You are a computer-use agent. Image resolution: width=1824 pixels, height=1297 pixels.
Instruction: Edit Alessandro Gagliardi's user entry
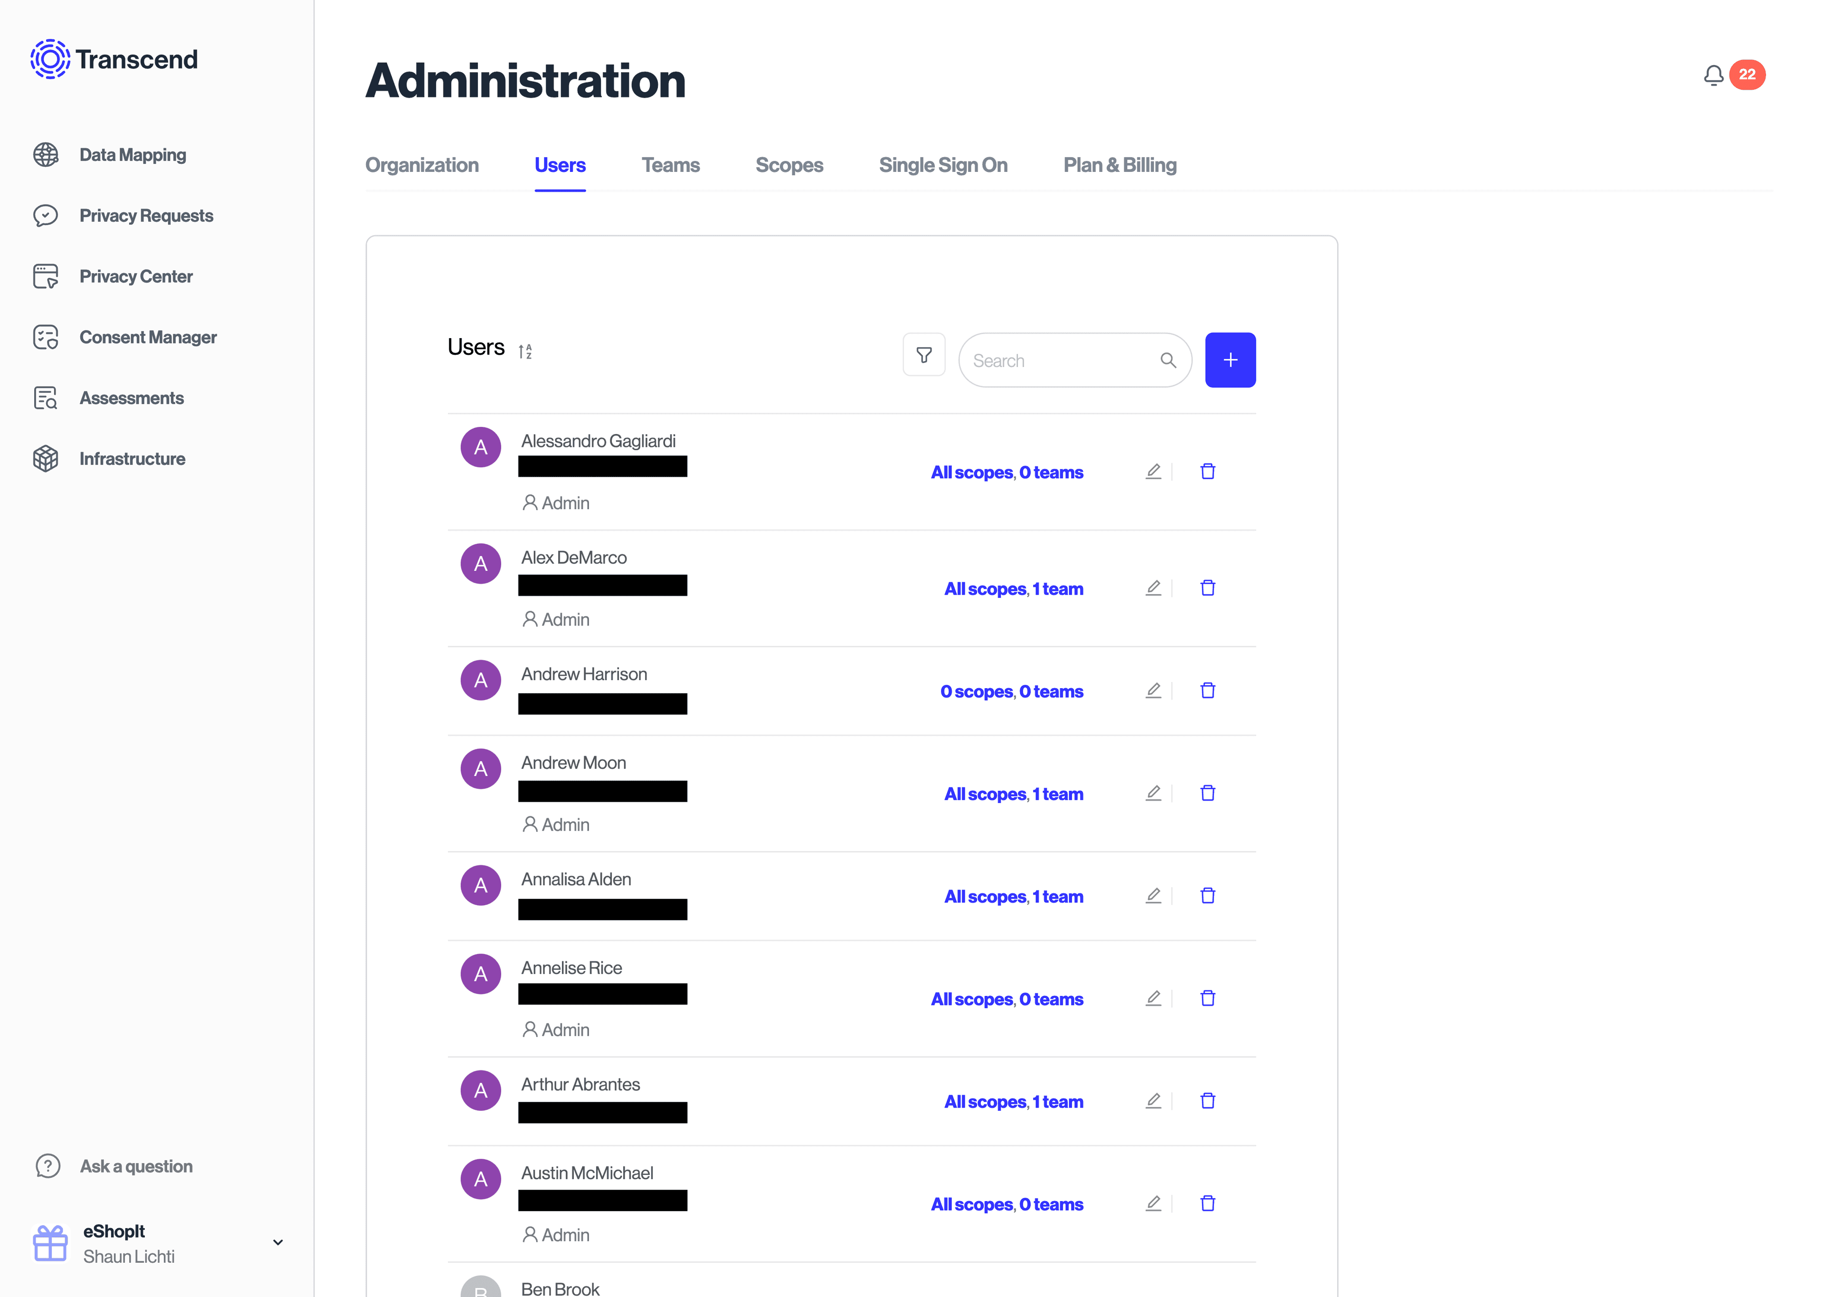point(1153,471)
